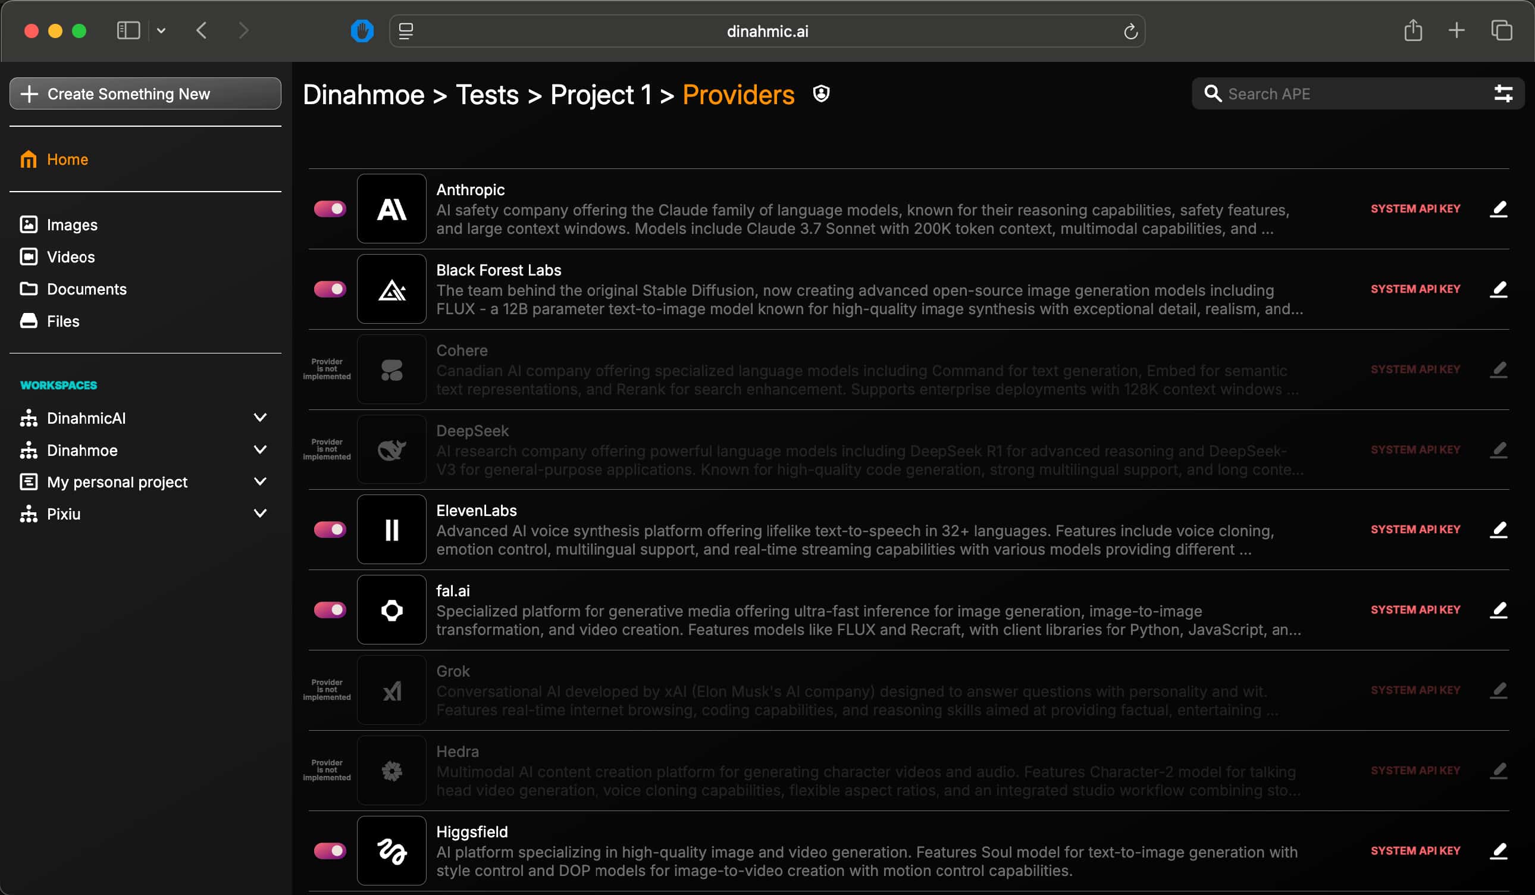Click the shield icon beside Providers

click(x=820, y=94)
